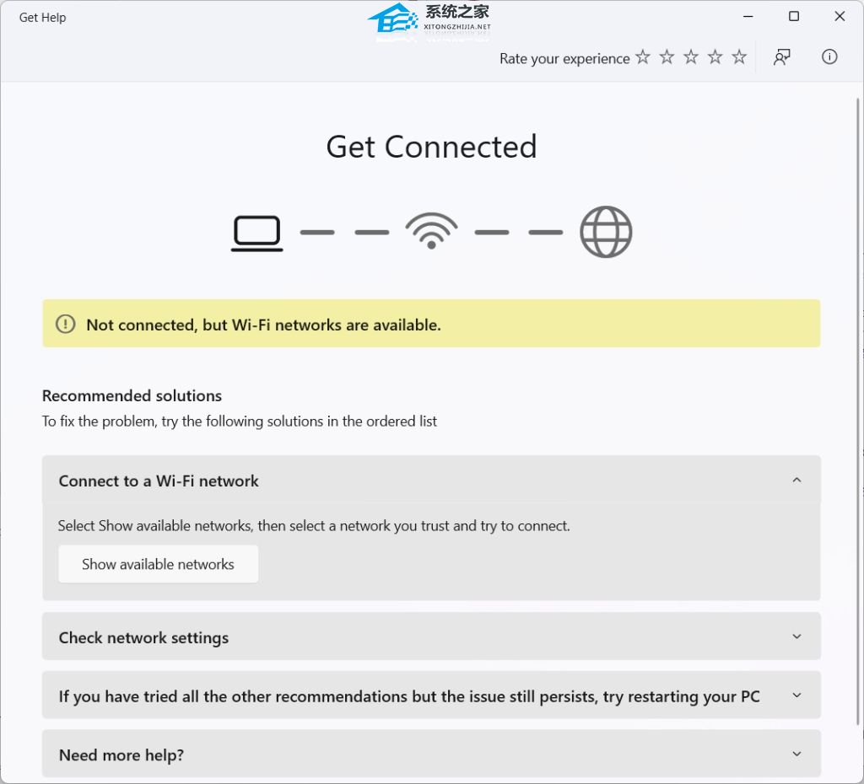Image resolution: width=864 pixels, height=784 pixels.
Task: Expand the restarting your PC recommendation
Action: point(796,695)
